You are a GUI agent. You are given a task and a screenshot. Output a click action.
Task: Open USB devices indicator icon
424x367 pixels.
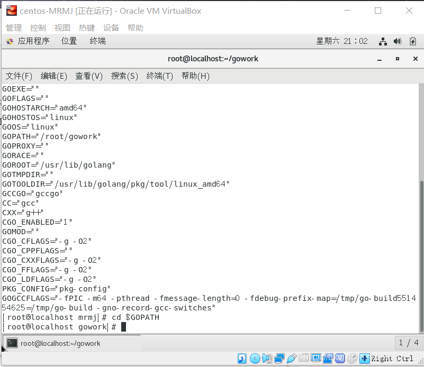[x=292, y=359]
